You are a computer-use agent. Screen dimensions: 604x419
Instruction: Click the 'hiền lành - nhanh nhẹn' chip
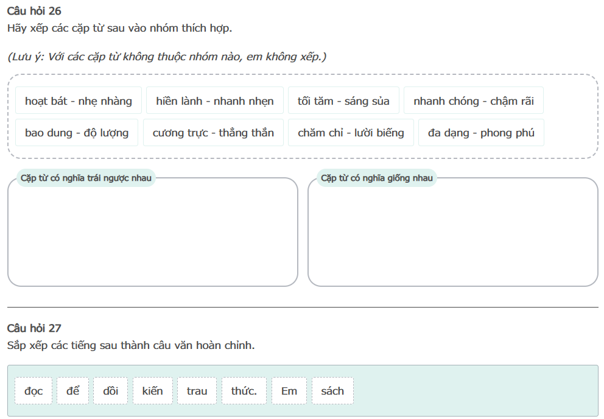[215, 101]
